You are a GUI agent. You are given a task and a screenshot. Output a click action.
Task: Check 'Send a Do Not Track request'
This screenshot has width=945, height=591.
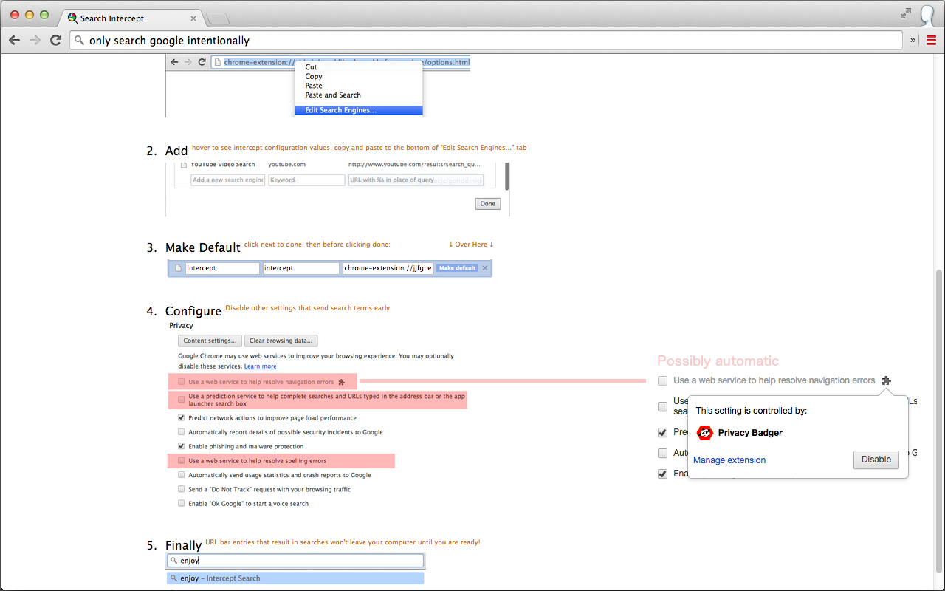tap(182, 489)
